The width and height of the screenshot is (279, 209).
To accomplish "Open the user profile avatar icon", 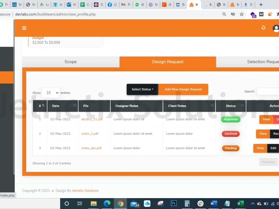I will (x=276, y=28).
